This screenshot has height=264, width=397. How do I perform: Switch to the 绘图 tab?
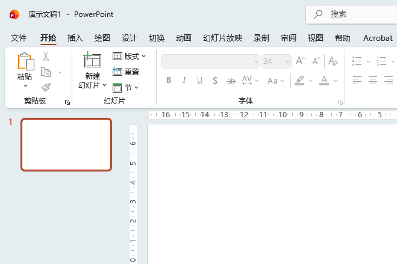pos(102,38)
